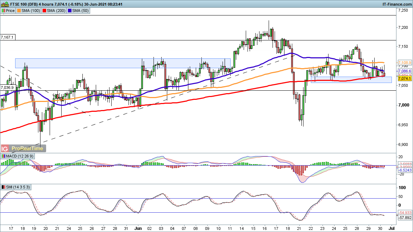Click the yellow 7,074.1 current price tag
Image resolution: width=413 pixels, height=232 pixels.
(405, 79)
